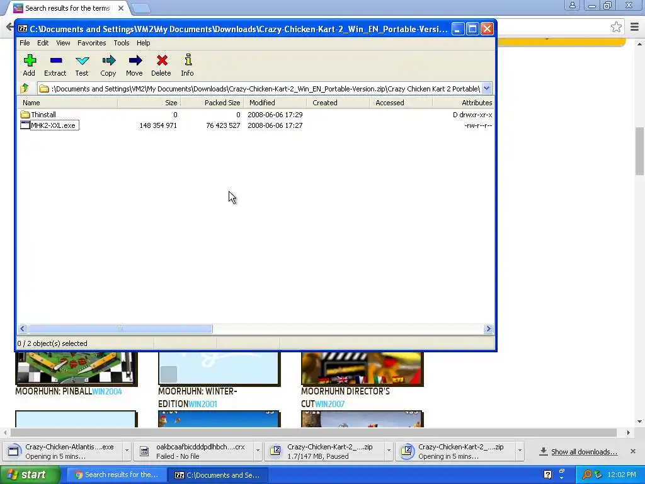Click the Windows start button
The width and height of the screenshot is (645, 484).
pyautogui.click(x=30, y=475)
